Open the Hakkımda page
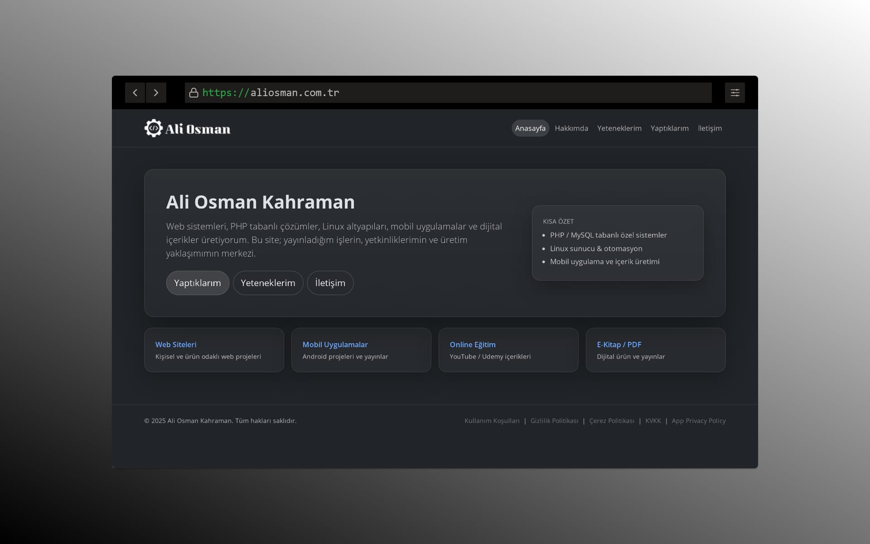The height and width of the screenshot is (544, 870). (x=571, y=128)
